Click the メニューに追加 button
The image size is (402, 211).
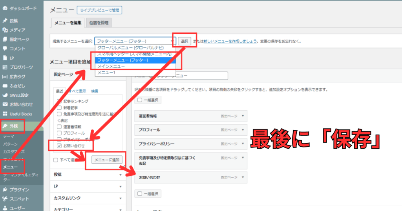[x=107, y=160]
